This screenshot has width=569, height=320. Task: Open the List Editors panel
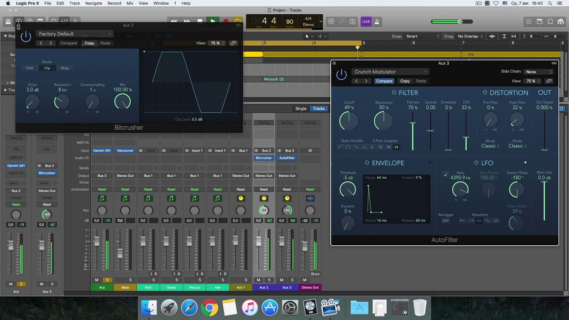tap(529, 21)
